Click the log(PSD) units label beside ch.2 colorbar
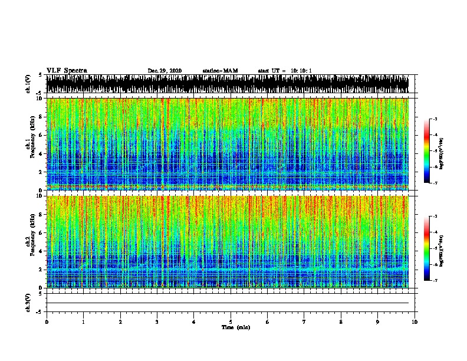Screen dimensions: 467x361 441,251
